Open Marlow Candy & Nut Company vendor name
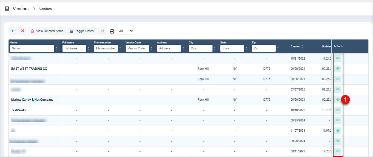373x157 pixels. coord(32,100)
